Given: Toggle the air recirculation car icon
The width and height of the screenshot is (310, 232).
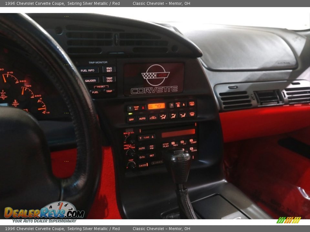Looking at the screenshot, I should pyautogui.click(x=153, y=118).
